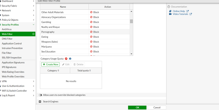Click the Category Usage Quota info icon
Screen dimensions: 219x110
pos(70,59)
